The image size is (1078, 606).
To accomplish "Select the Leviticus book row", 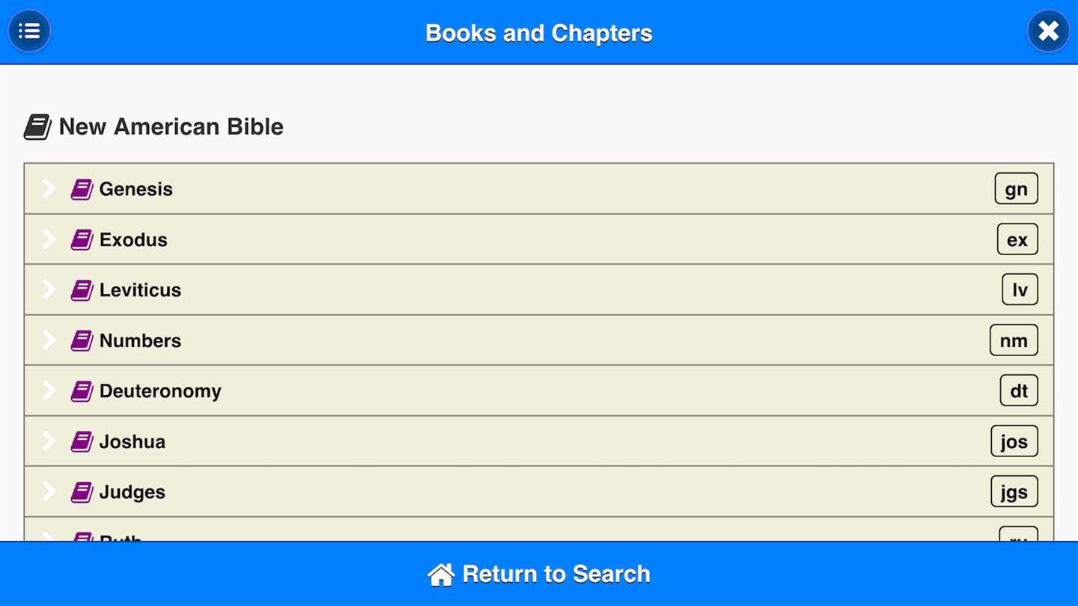I will coord(524,290).
